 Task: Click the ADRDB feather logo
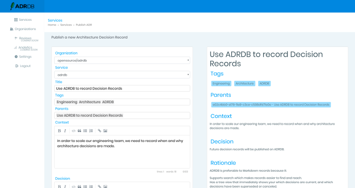(23, 6)
